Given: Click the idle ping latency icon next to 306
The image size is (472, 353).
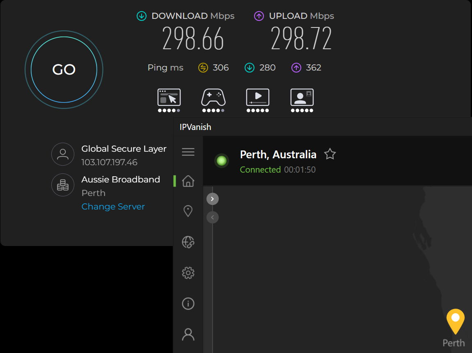Looking at the screenshot, I should (203, 68).
